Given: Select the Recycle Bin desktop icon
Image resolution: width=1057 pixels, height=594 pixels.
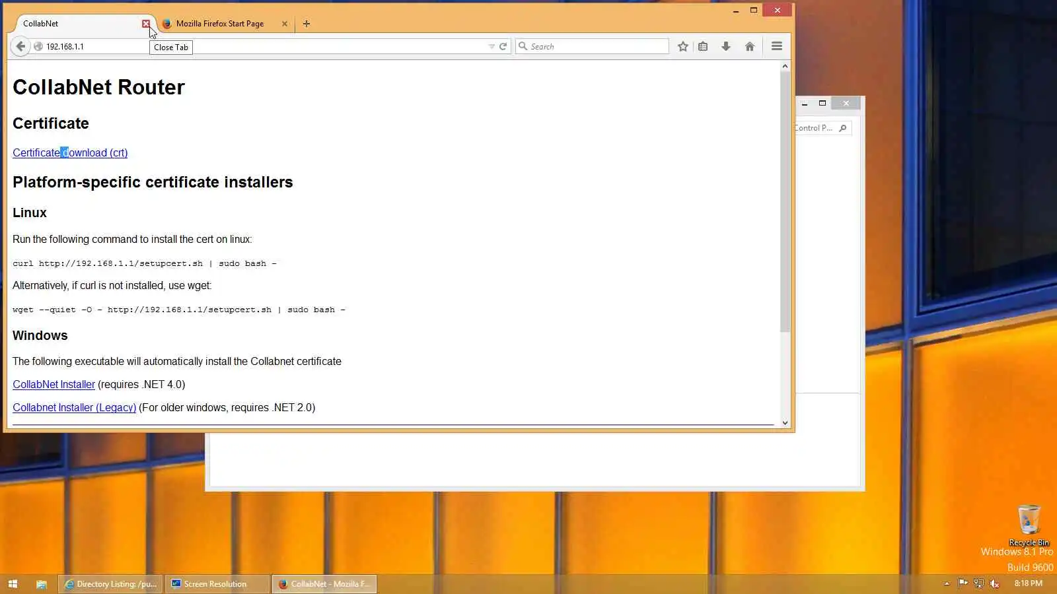Looking at the screenshot, I should [1029, 525].
